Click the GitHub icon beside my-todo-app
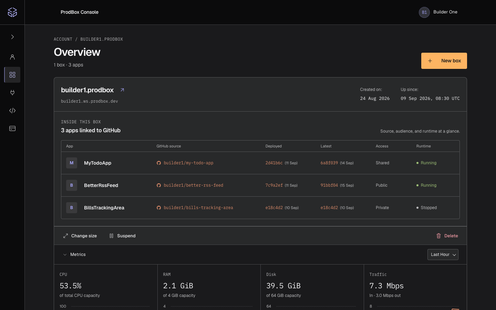Screen dimensions: 496x310 pyautogui.click(x=159, y=163)
